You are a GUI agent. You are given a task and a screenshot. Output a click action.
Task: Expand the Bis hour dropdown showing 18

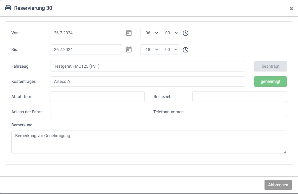[x=151, y=50]
